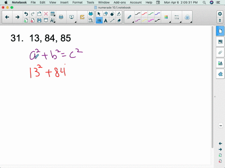225x168 pixels.
Task: Select the problem text 31. 13, 84, 85
Action: click(41, 38)
